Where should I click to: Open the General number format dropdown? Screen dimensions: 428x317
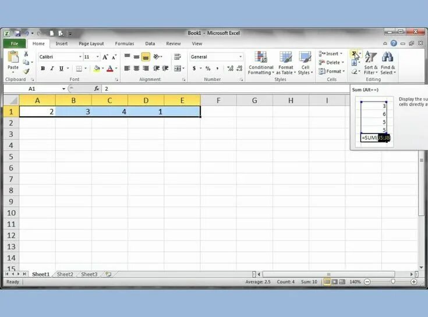pos(240,57)
